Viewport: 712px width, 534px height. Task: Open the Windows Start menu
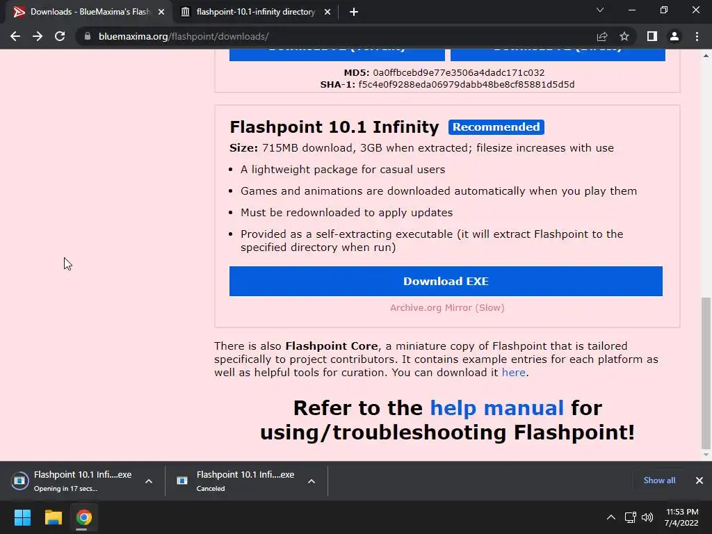[x=22, y=517]
